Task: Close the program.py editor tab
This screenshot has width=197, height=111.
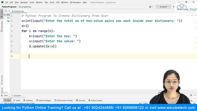Action: point(25,11)
